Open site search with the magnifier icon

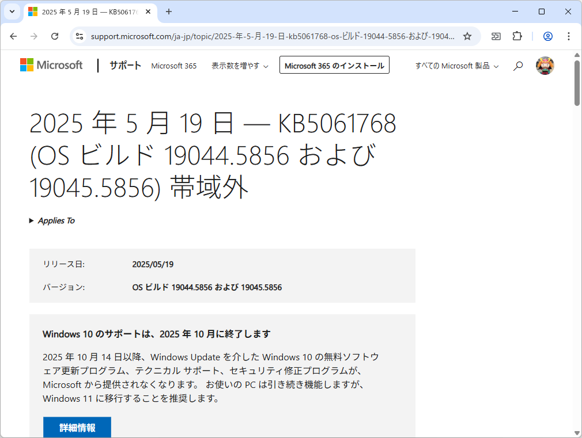tap(517, 65)
